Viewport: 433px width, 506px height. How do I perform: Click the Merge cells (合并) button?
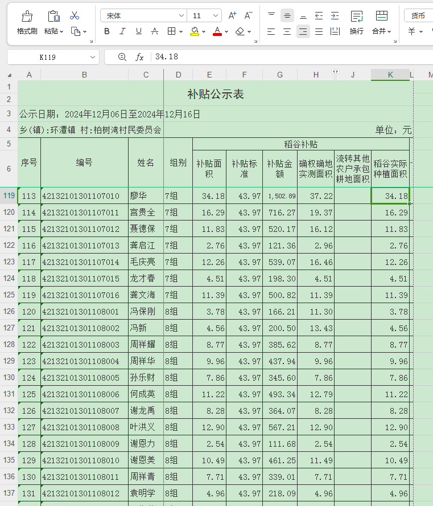tap(381, 23)
